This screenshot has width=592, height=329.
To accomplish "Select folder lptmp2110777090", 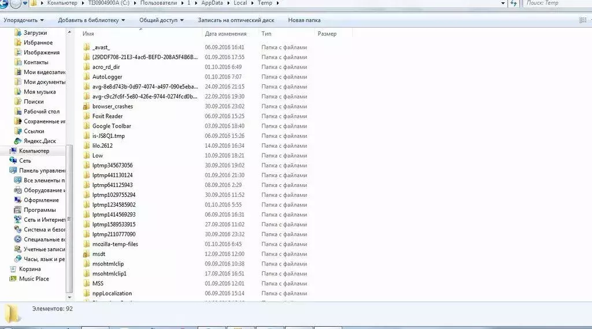I will pos(114,234).
